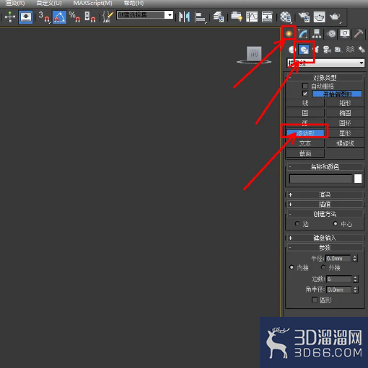Open edit named selection sets
The width and height of the screenshot is (368, 368).
[108, 17]
